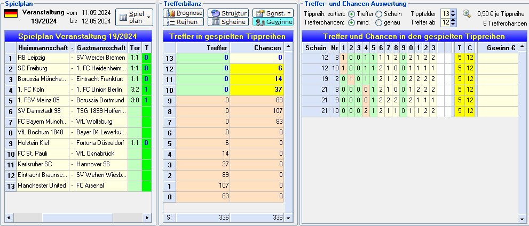
Task: Open the Sonst. dropdown menu
Action: [x=273, y=13]
